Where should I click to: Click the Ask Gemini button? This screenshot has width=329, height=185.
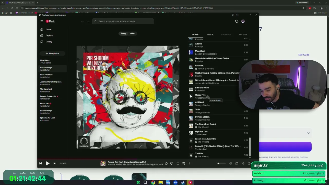pyautogui.click(x=302, y=3)
